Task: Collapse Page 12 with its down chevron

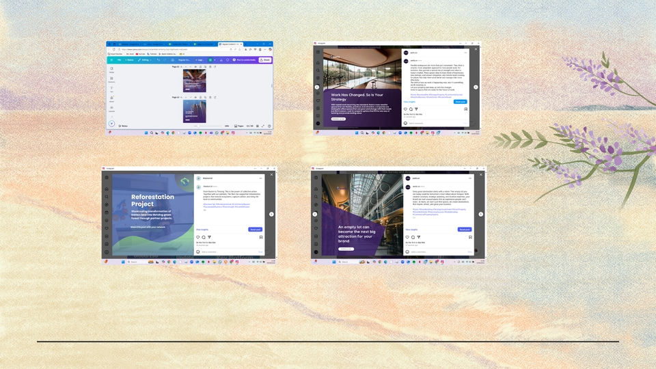Action: tap(191, 97)
